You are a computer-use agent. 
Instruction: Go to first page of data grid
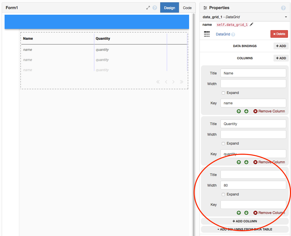click(x=158, y=82)
